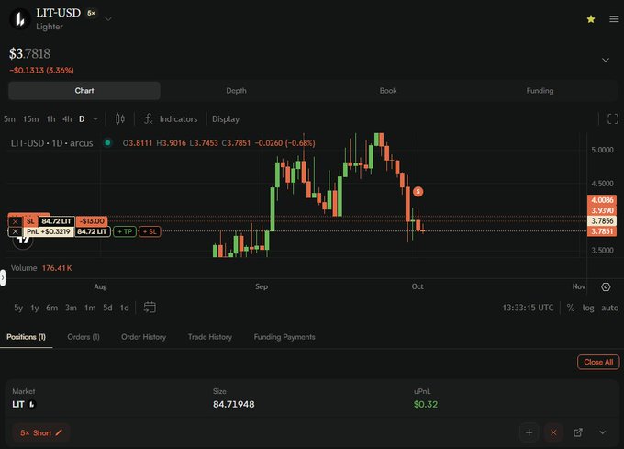624x449 pixels.
Task: Toggle the favorite star for LIT-USD
Action: (591, 19)
